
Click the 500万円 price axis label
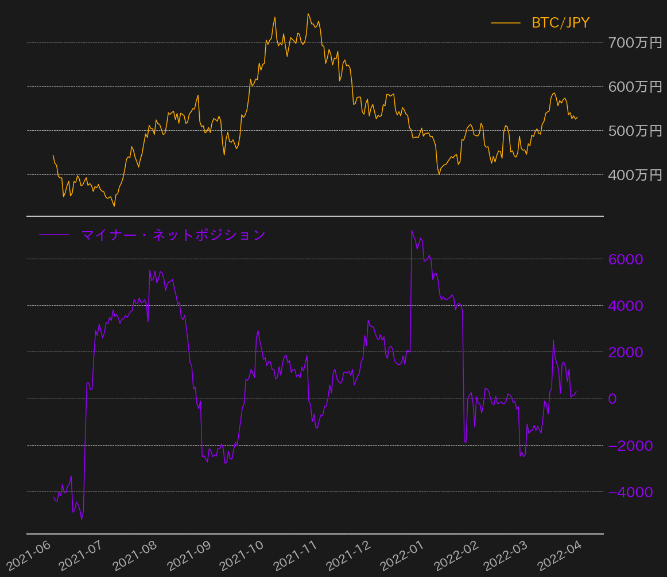[x=635, y=131]
